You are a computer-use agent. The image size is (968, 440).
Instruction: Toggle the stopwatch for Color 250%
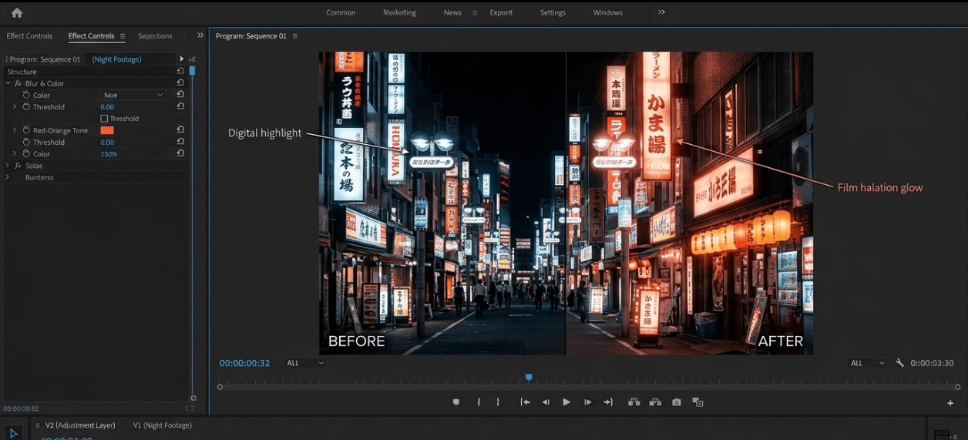pos(26,153)
